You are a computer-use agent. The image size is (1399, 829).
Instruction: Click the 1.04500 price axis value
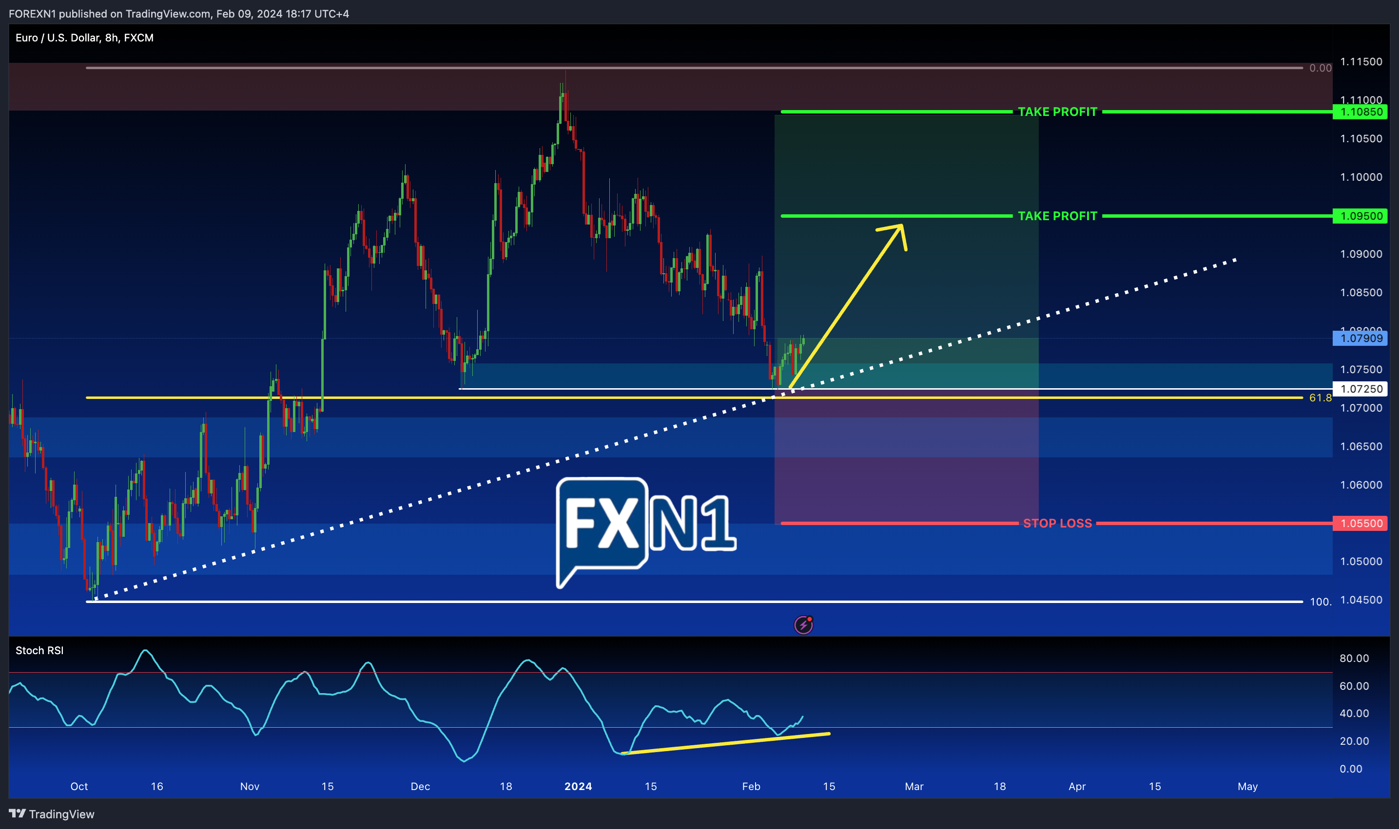click(x=1361, y=600)
